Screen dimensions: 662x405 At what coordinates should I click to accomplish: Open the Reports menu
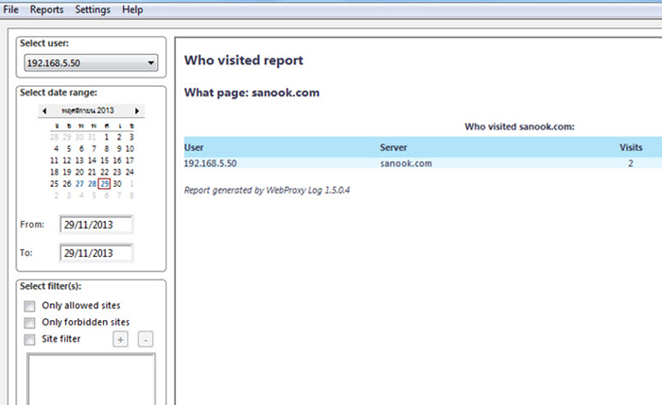pos(46,9)
